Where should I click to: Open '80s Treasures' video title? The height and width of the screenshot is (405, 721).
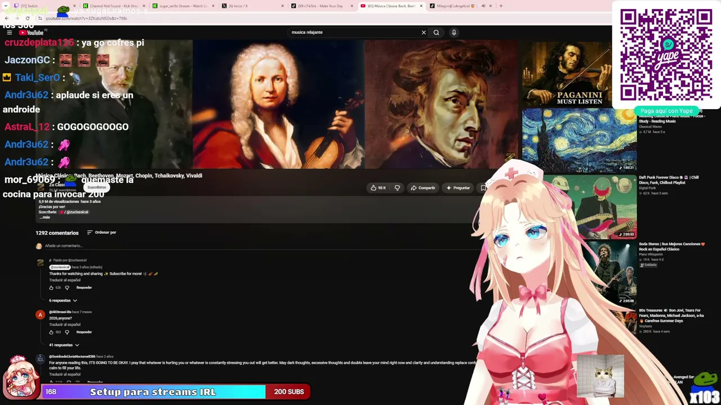671,316
